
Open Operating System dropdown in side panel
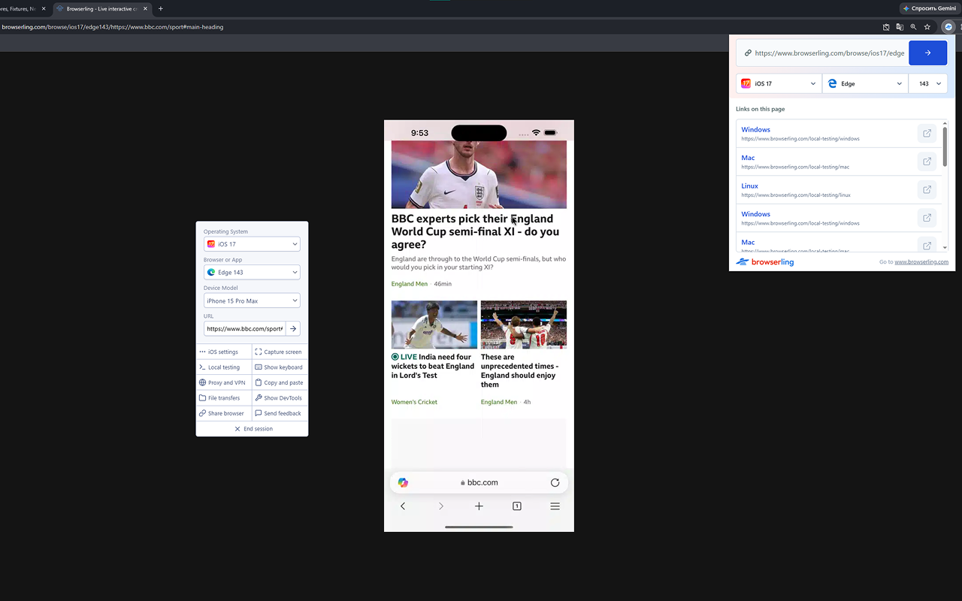(x=252, y=244)
